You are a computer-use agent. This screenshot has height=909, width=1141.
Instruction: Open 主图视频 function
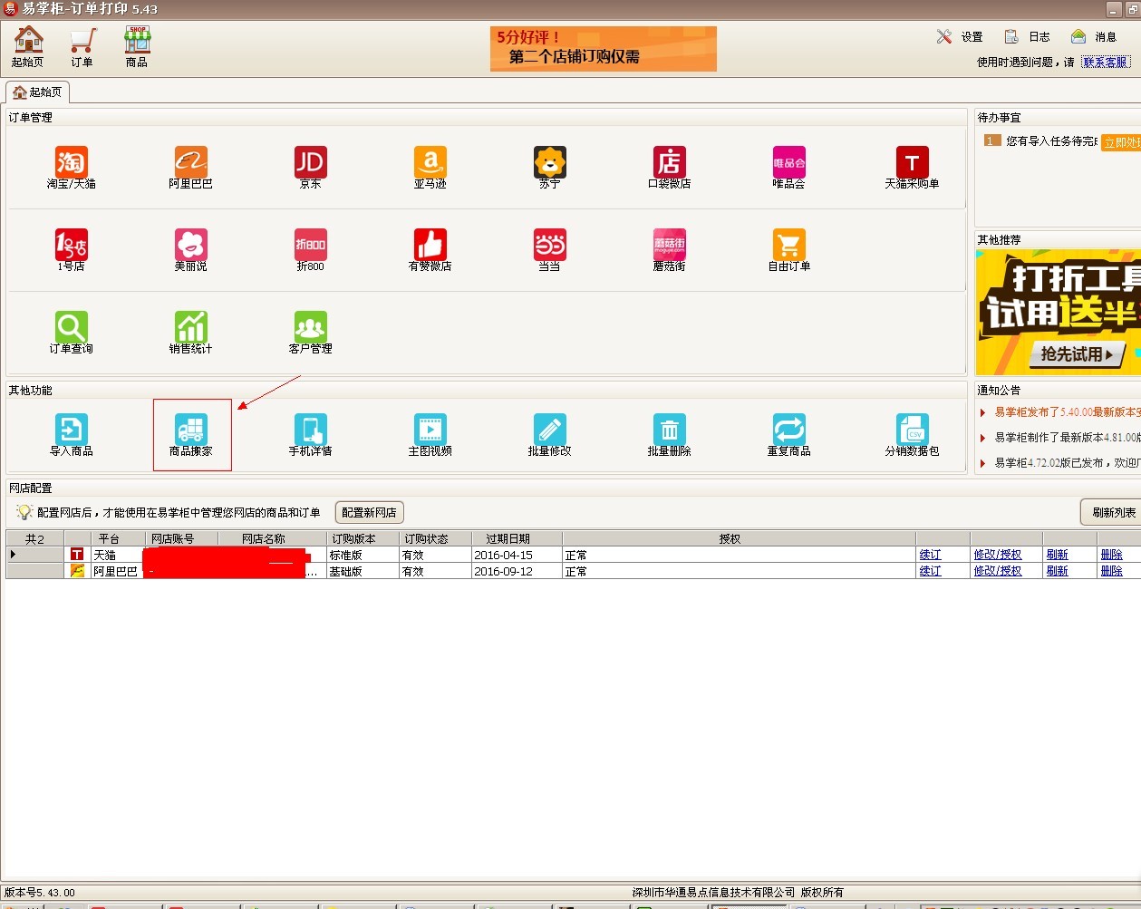click(x=430, y=435)
